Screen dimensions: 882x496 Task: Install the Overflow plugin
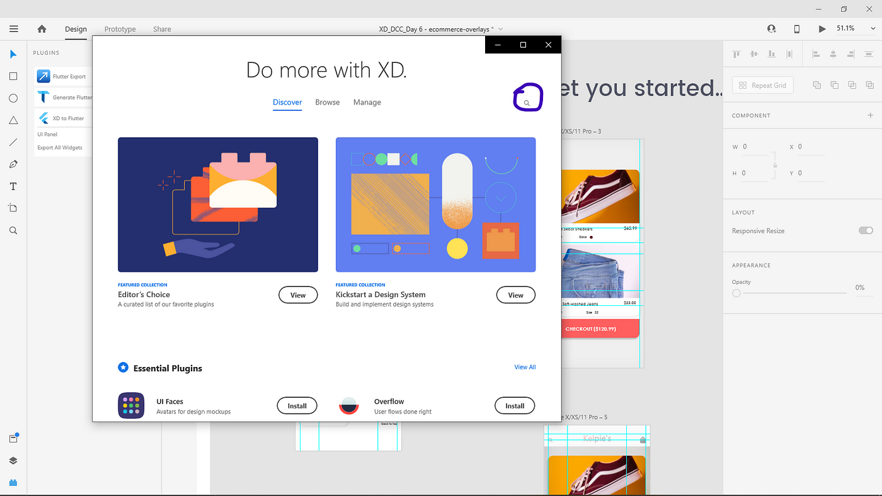pyautogui.click(x=515, y=406)
